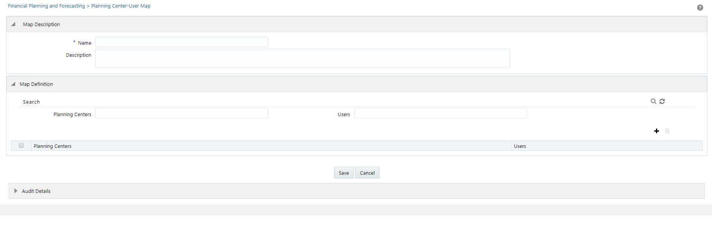This screenshot has height=225, width=712.
Task: Click the refresh reset icon
Action: coord(662,101)
